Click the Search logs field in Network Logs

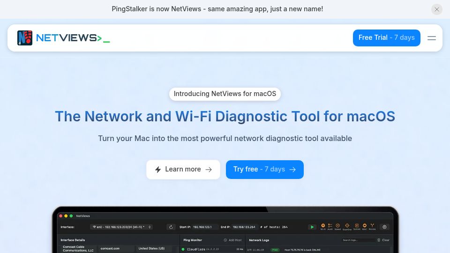(x=358, y=240)
